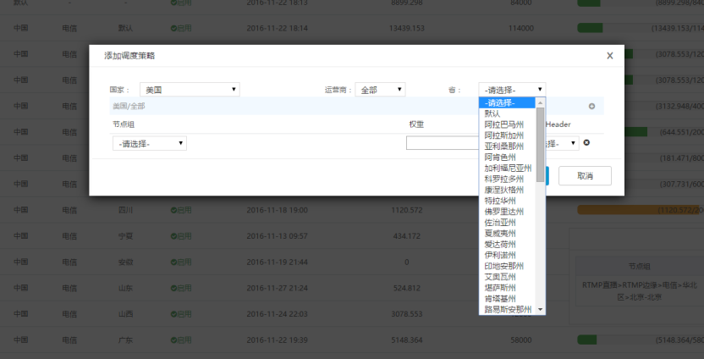The image size is (704, 359).
Task: Select 伊利诺州 option
Action: click(508, 255)
